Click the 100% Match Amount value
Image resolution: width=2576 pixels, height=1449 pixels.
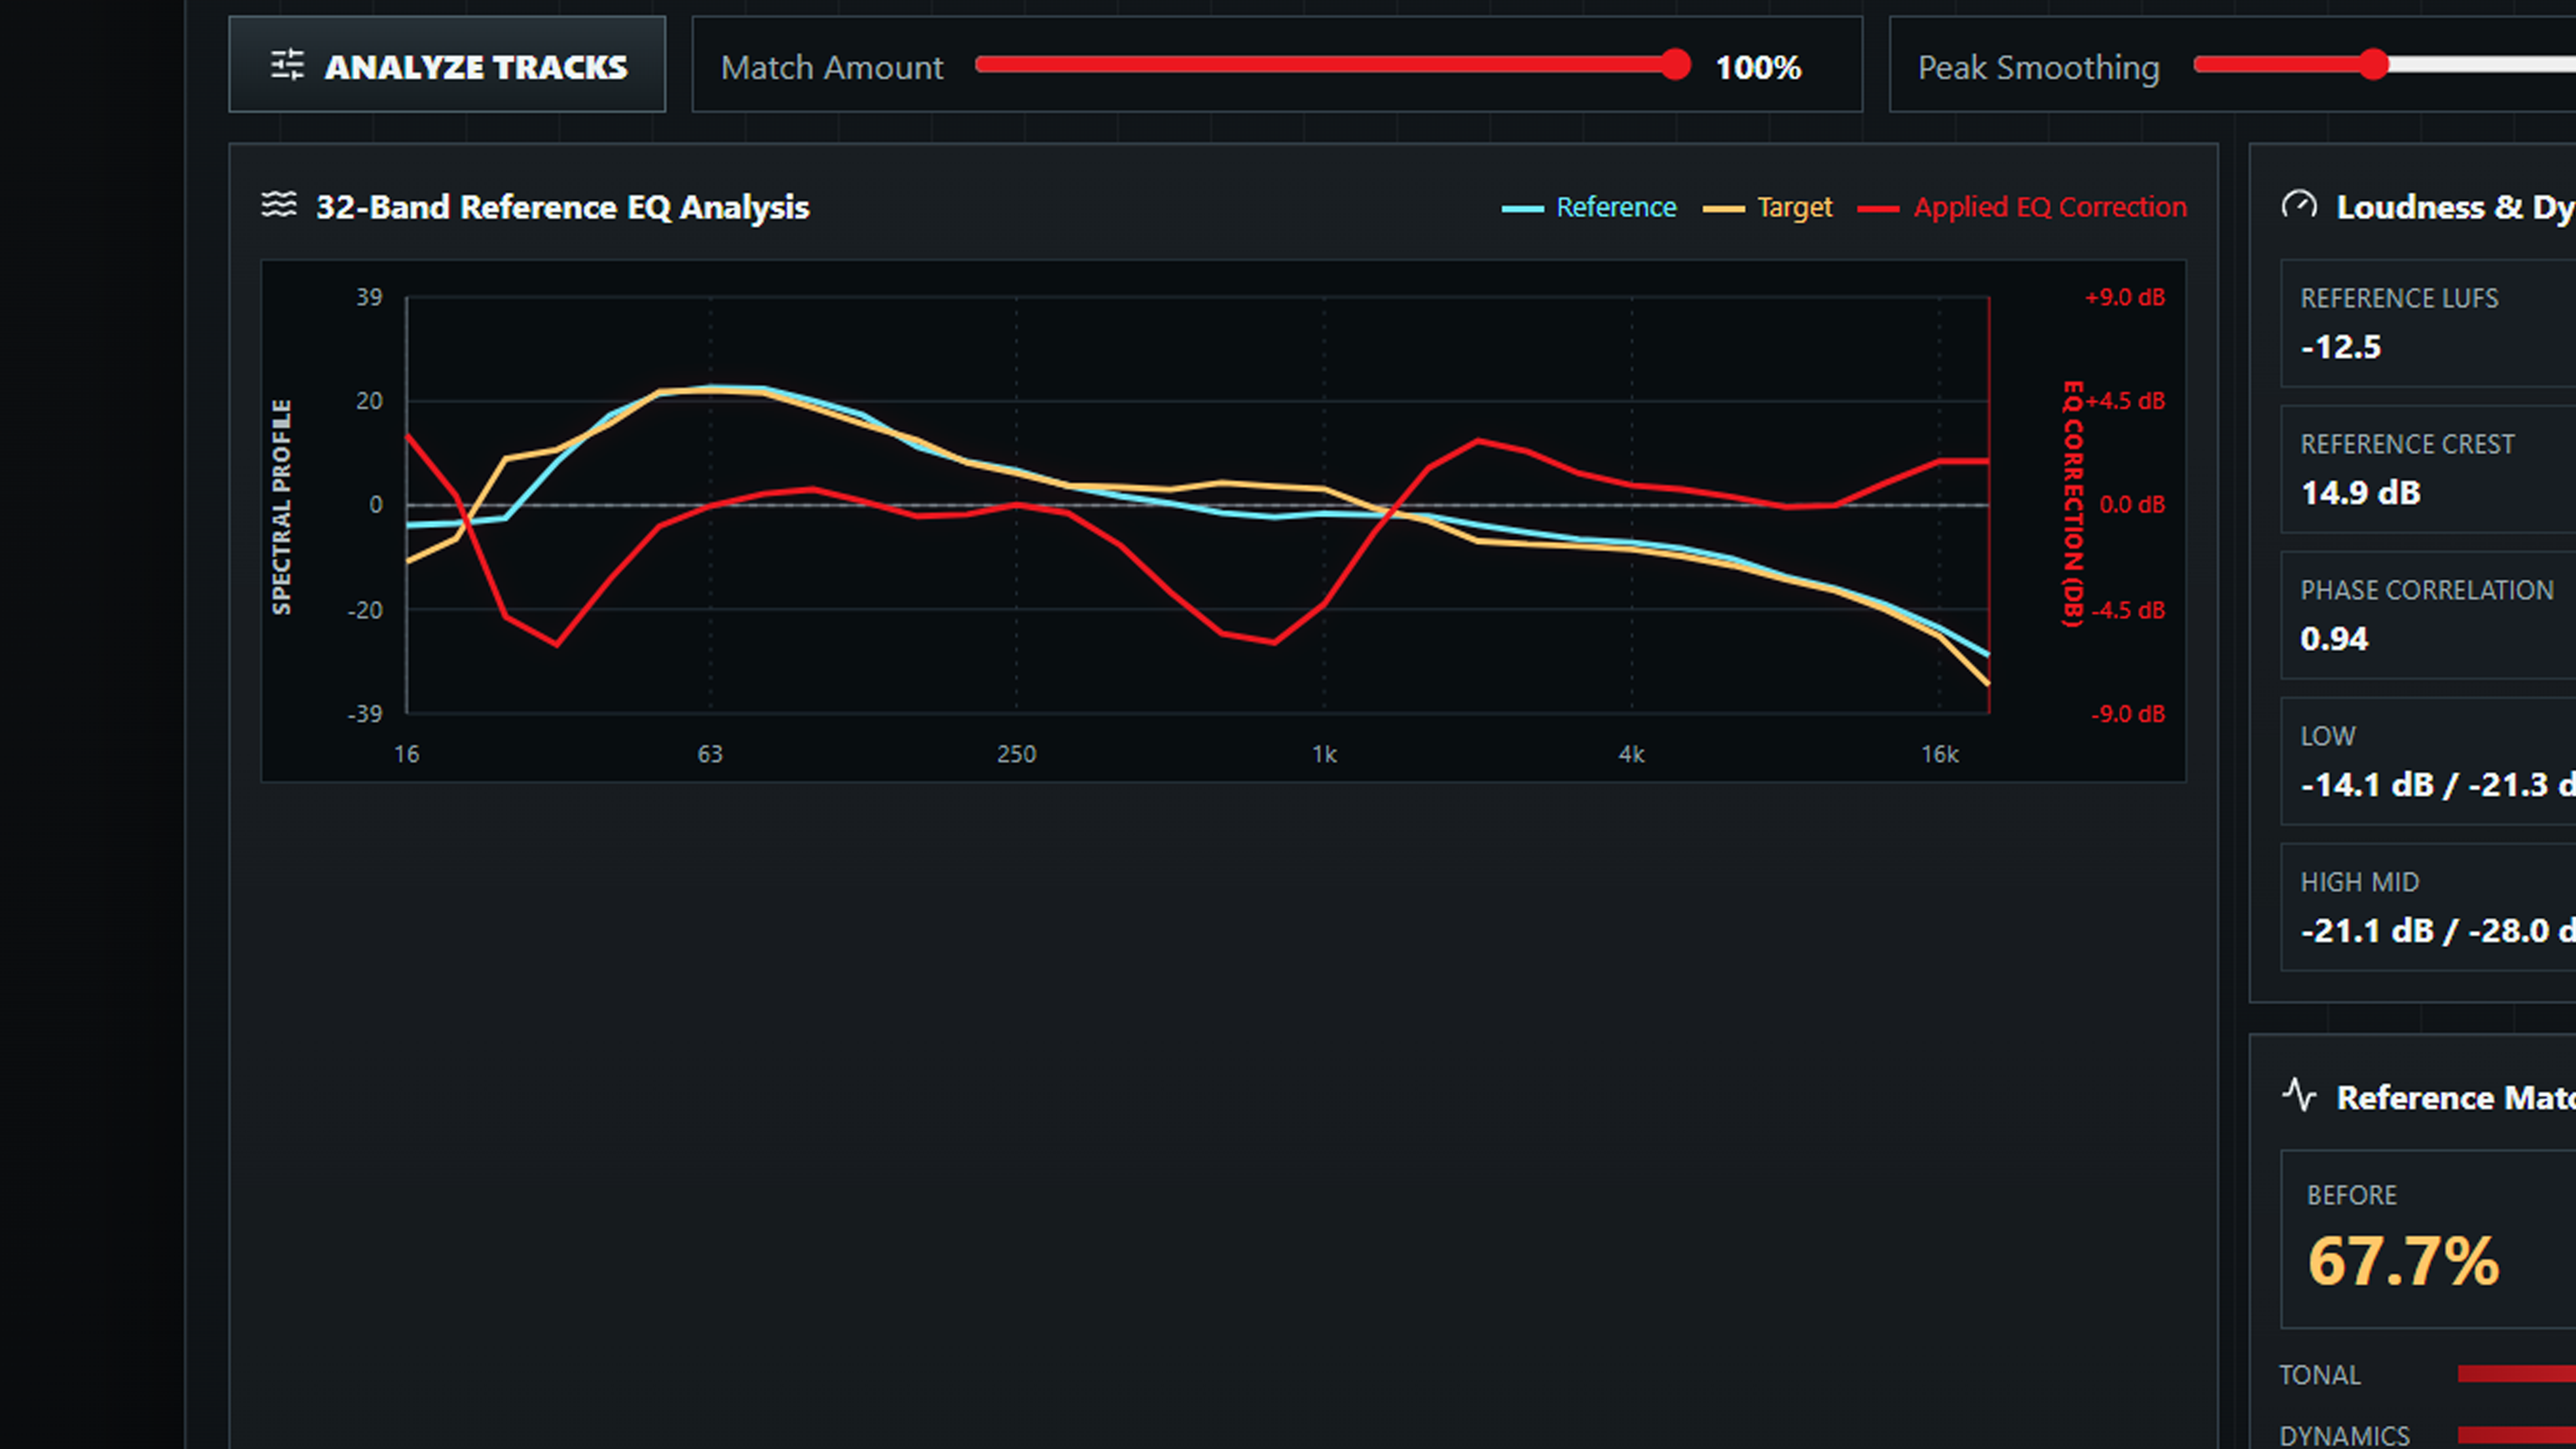point(1758,67)
